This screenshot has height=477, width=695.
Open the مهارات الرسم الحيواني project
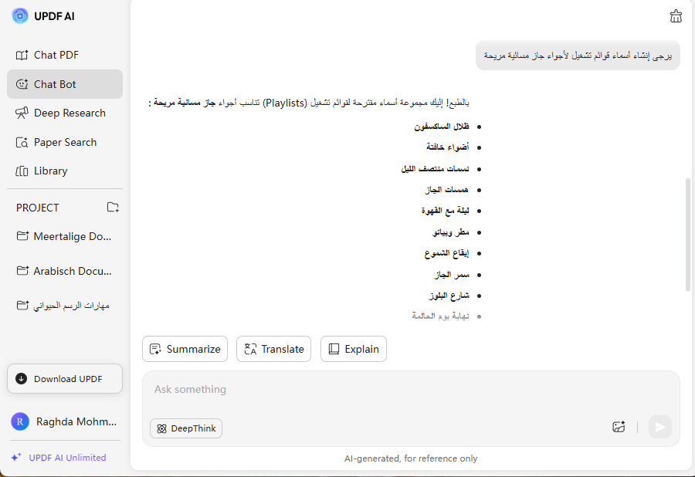71,305
